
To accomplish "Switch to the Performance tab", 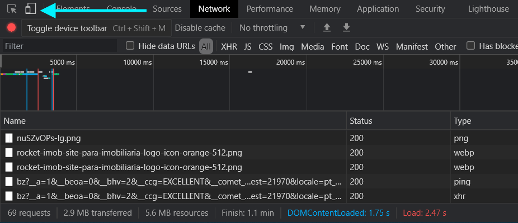I will click(270, 9).
